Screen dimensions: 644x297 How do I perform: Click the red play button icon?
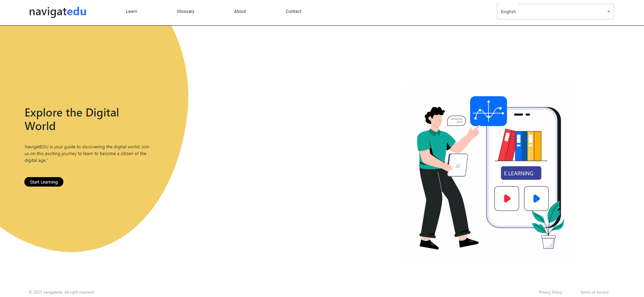507,198
